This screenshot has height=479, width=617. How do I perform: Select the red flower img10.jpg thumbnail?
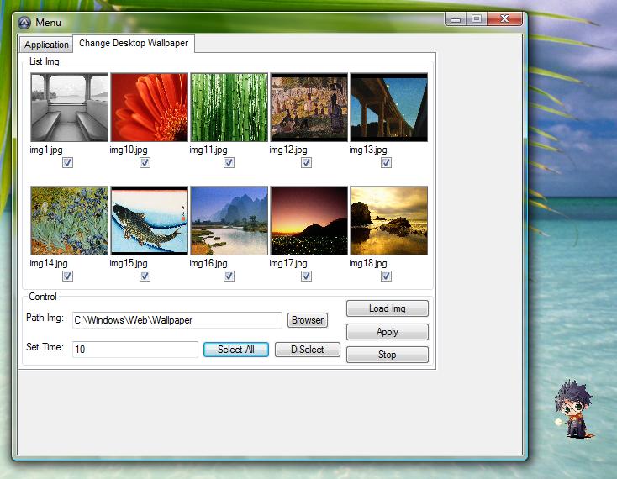tap(149, 107)
